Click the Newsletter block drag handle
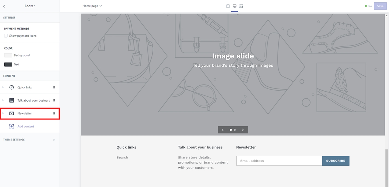The image size is (389, 187). click(54, 113)
